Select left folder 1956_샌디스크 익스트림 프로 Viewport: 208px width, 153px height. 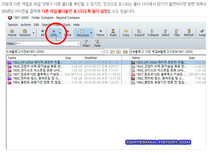35,70
